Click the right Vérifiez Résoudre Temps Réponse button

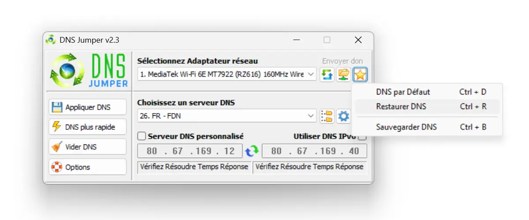click(309, 167)
